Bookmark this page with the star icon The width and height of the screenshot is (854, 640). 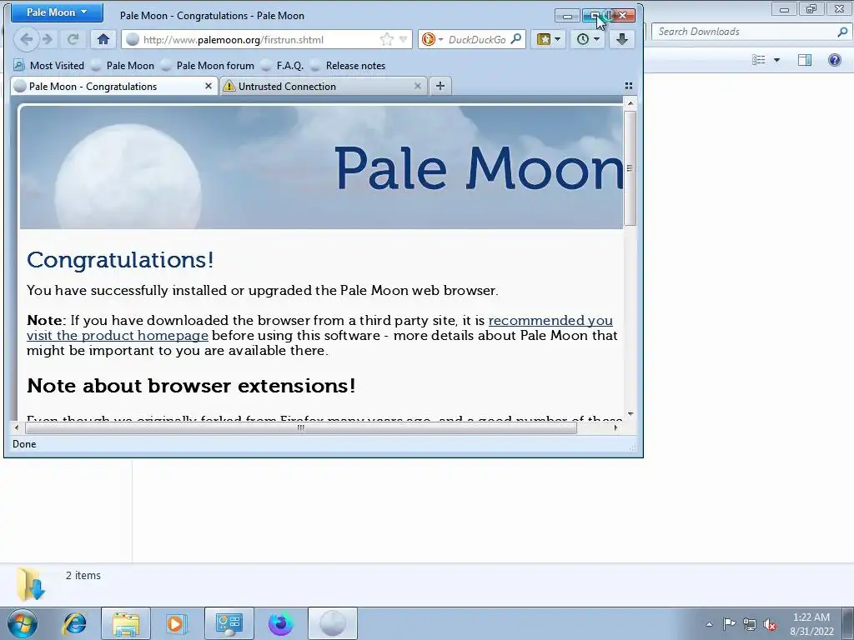tap(386, 39)
